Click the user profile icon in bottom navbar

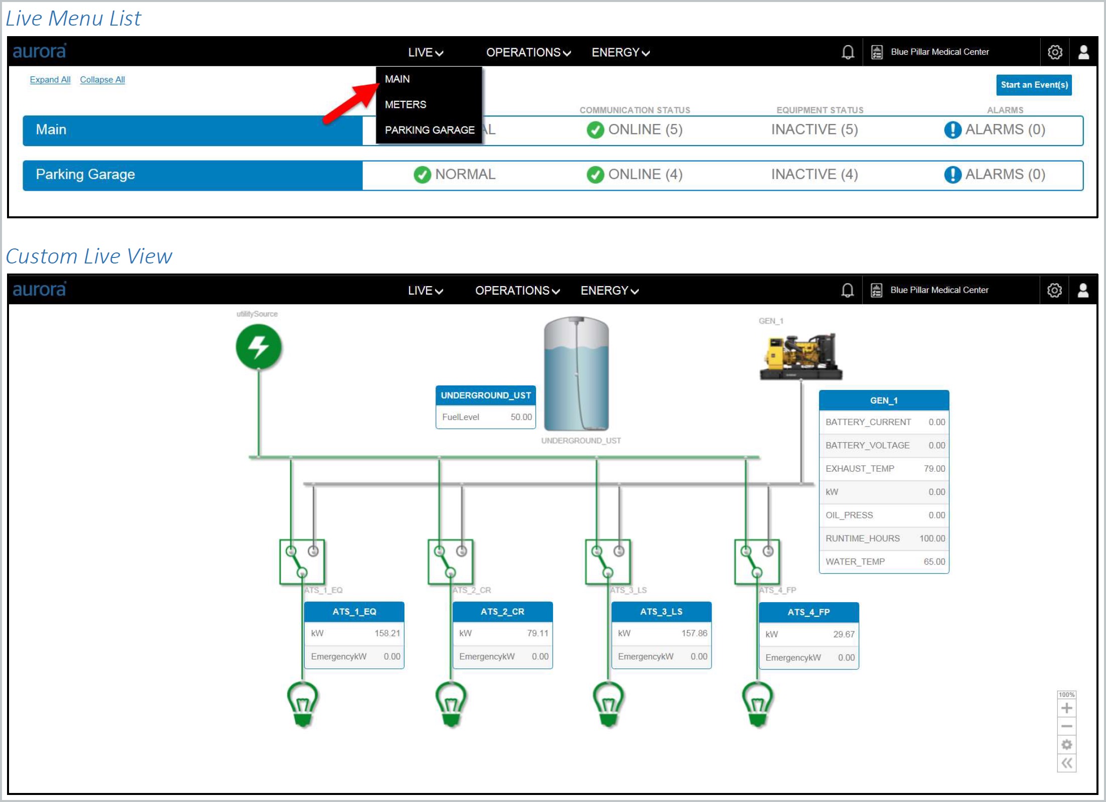(1083, 290)
